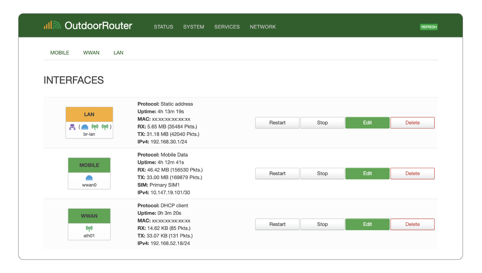482x273 pixels.
Task: Restart the LAN interface
Action: click(x=277, y=123)
